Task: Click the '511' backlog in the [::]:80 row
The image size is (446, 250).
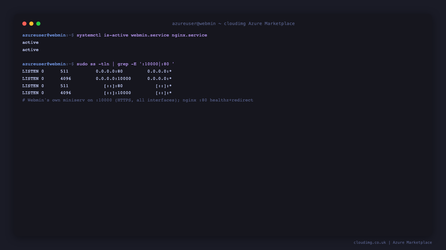Action: [x=64, y=86]
